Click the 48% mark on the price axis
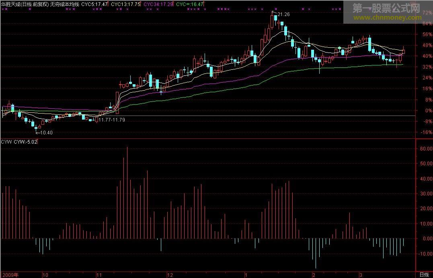The height and width of the screenshot is (278, 433). tap(427, 45)
